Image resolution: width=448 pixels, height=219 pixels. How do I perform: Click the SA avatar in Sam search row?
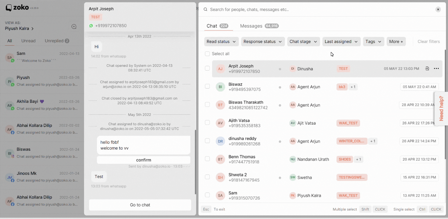[220, 195]
